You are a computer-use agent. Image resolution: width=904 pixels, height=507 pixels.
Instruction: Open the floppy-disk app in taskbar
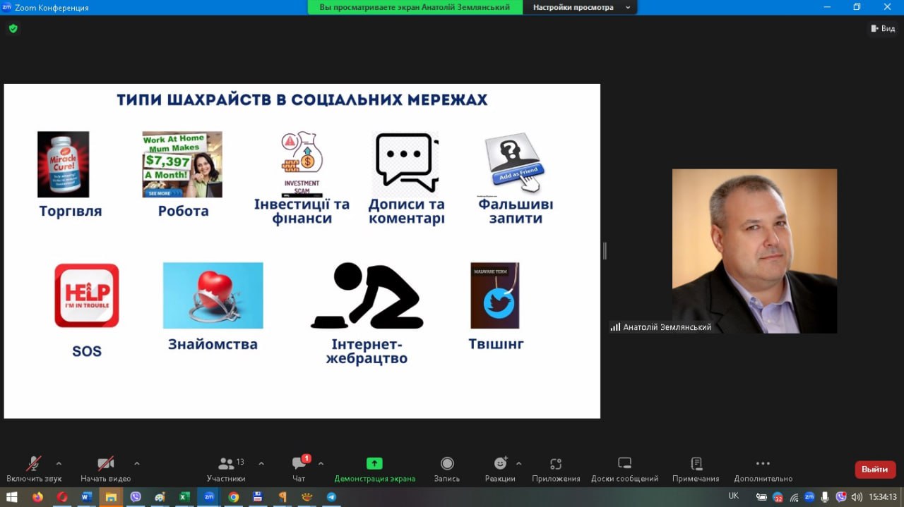point(258,496)
